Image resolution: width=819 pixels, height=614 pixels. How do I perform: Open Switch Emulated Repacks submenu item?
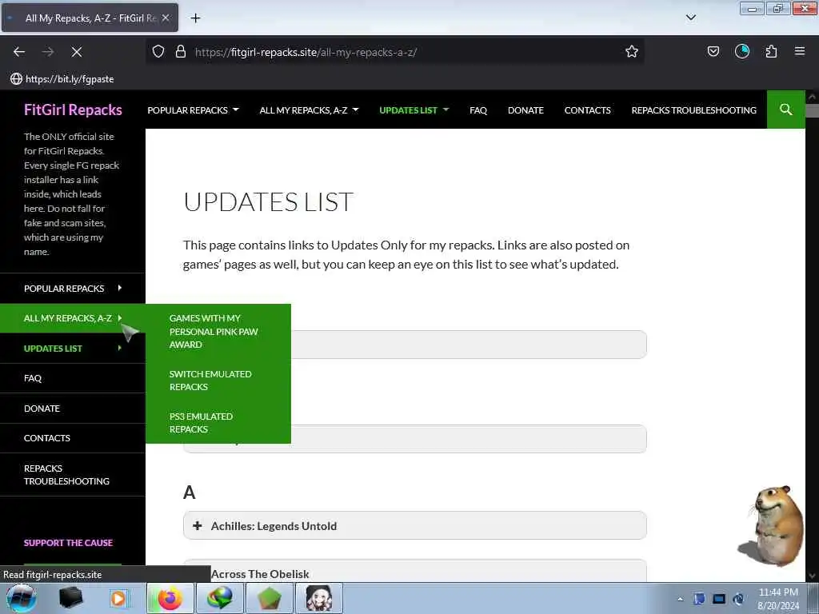coord(210,381)
